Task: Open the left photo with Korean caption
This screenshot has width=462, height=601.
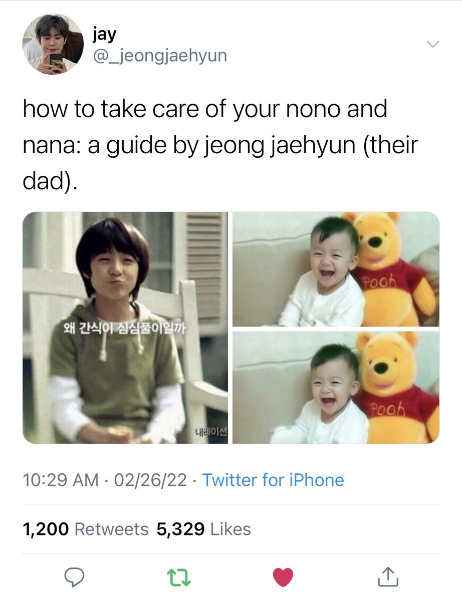Action: click(x=125, y=328)
